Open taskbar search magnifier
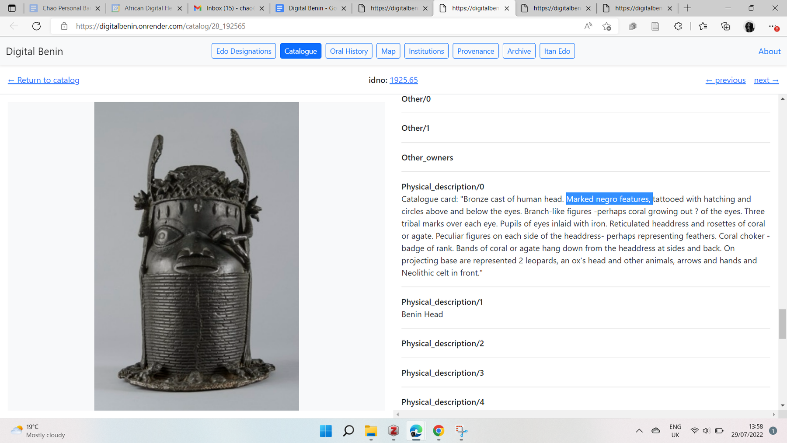Screen dimensions: 787x443 point(348,431)
